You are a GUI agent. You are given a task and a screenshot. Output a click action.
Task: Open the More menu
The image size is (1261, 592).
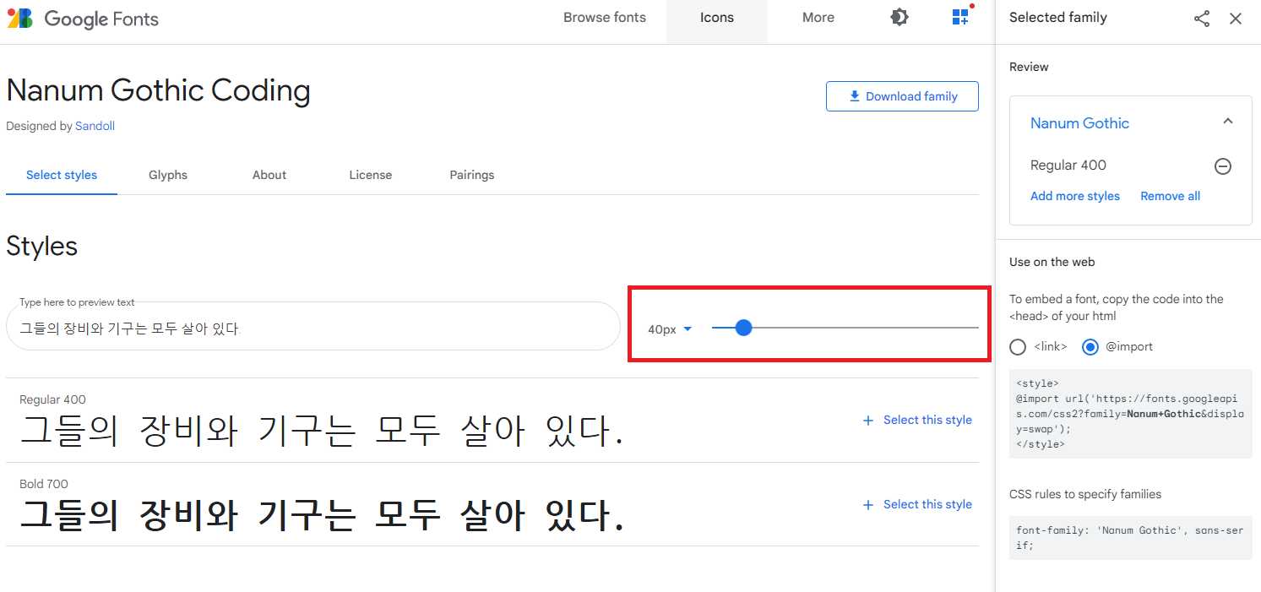tap(818, 18)
